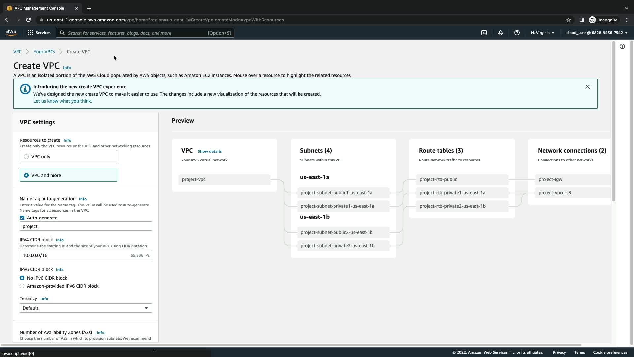Select the VPC only option
This screenshot has height=357, width=634.
click(x=26, y=157)
